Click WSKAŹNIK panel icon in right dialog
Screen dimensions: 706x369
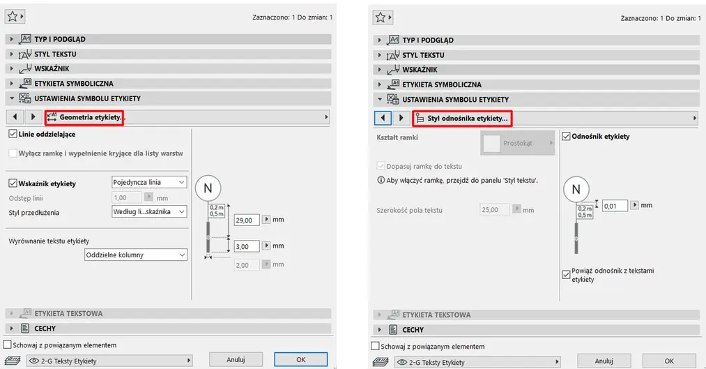click(x=393, y=70)
